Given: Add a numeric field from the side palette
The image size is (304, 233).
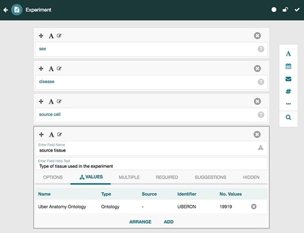Looking at the screenshot, I should point(288,91).
